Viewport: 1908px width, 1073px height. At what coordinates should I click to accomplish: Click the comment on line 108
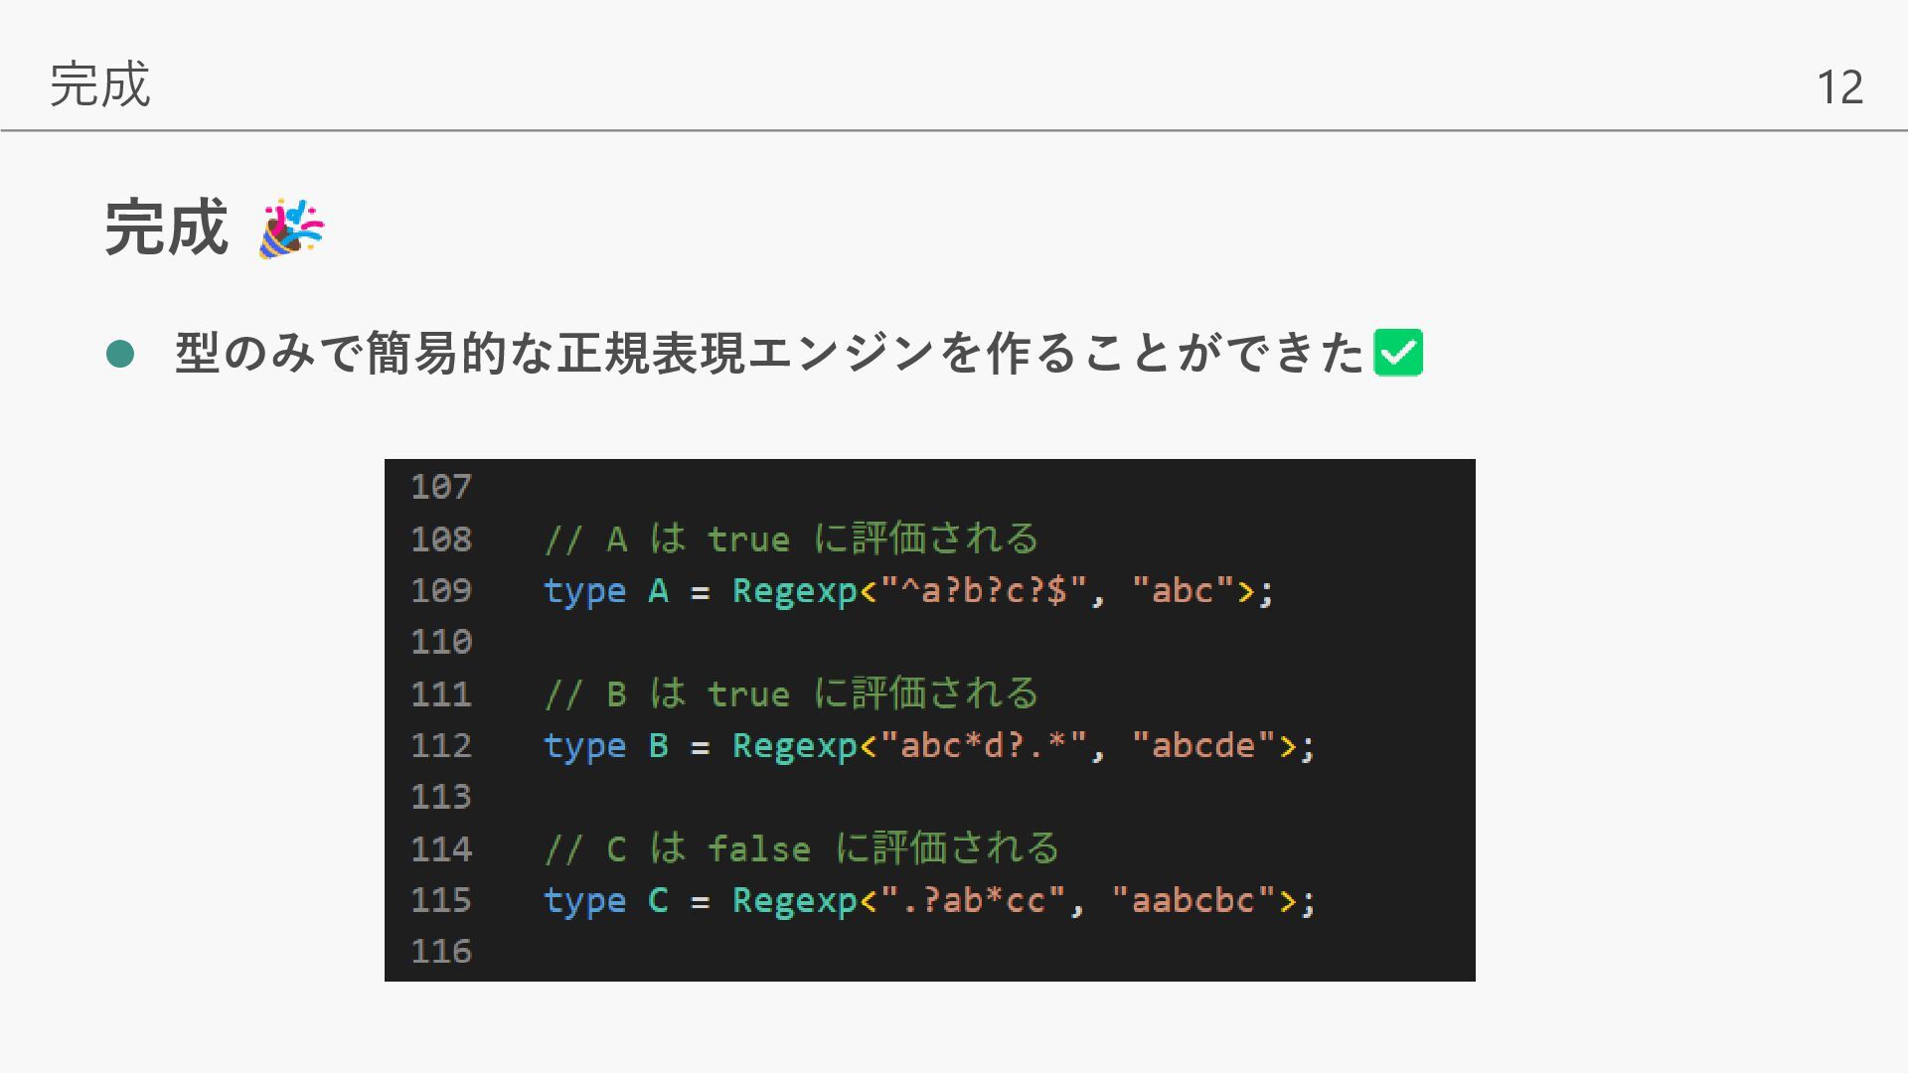click(x=791, y=538)
